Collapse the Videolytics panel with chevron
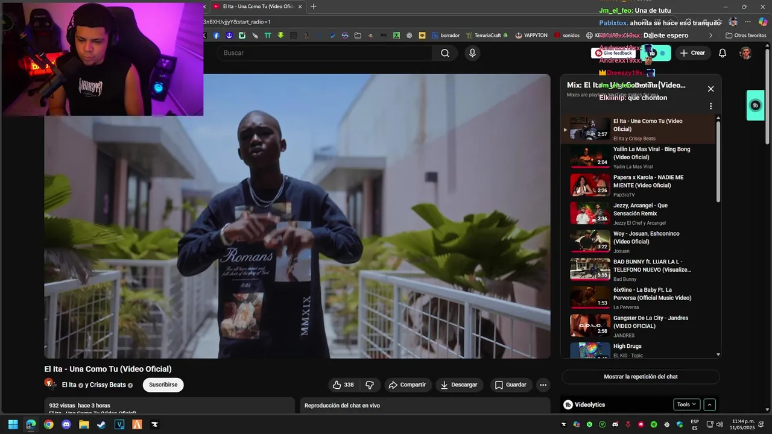The height and width of the screenshot is (434, 772). [710, 404]
